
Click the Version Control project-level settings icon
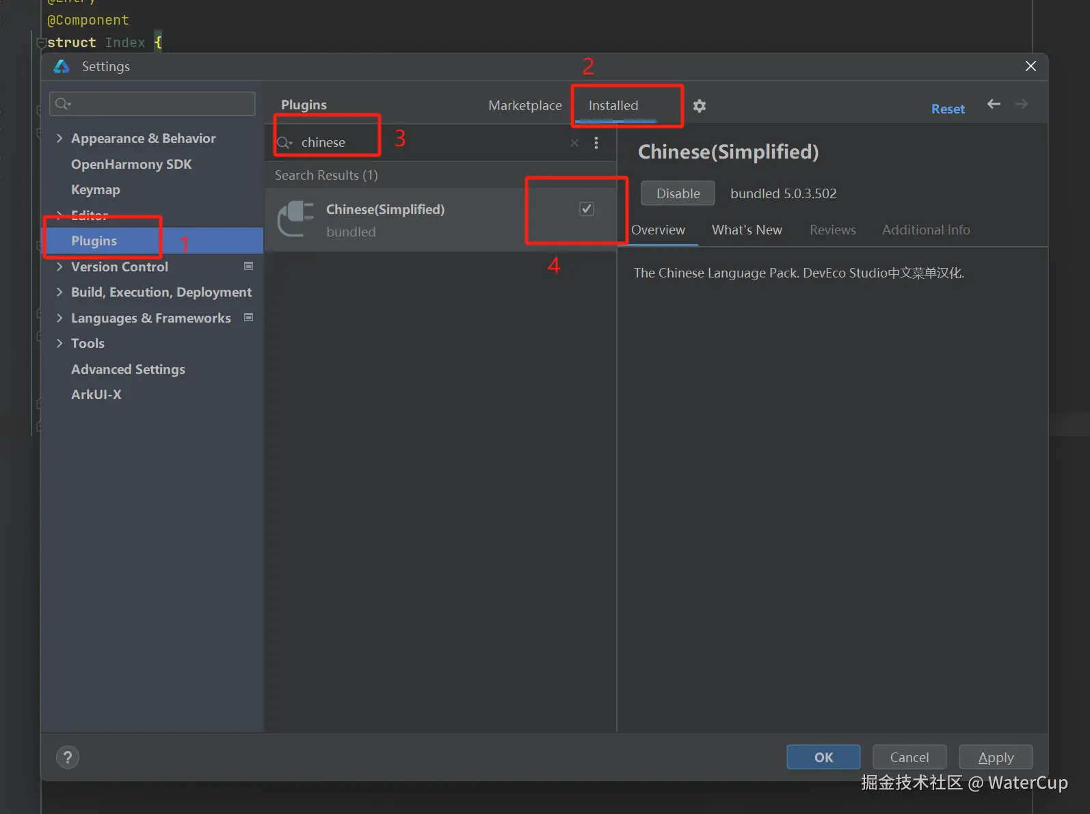point(249,266)
